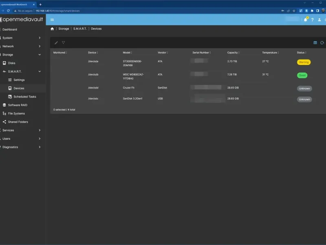Click the S.M.A.R.T. breadcrumb link
The width and height of the screenshot is (326, 245).
(80, 29)
